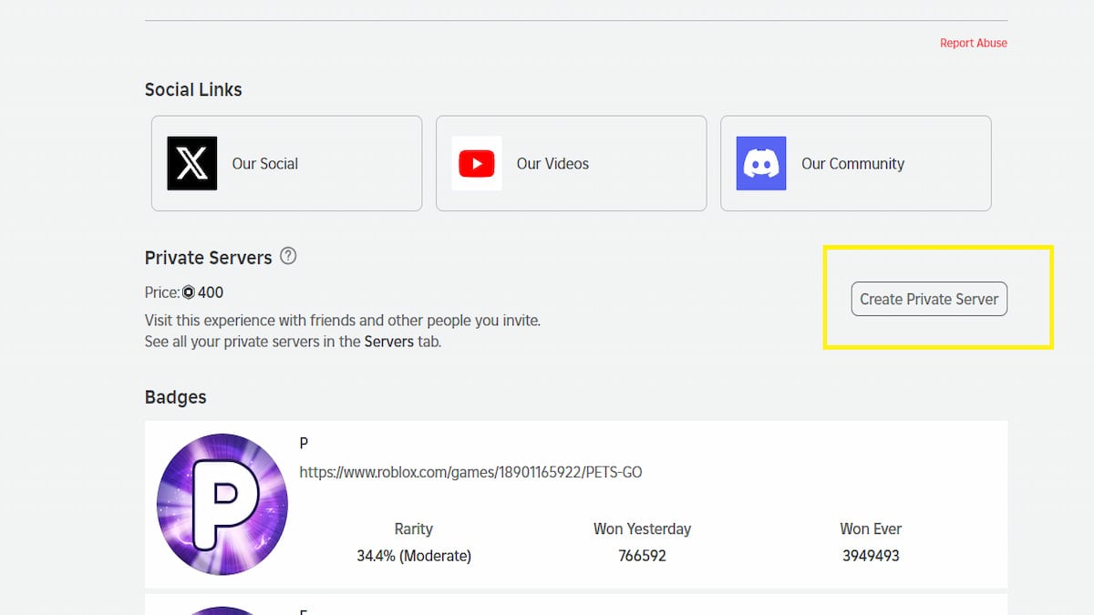Click the Private Servers section heading
Viewport: 1094px width, 615px height.
pos(208,258)
